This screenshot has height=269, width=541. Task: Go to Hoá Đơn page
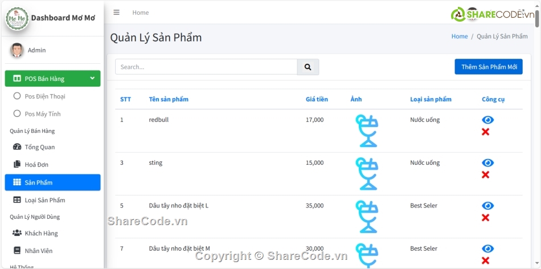point(36,165)
